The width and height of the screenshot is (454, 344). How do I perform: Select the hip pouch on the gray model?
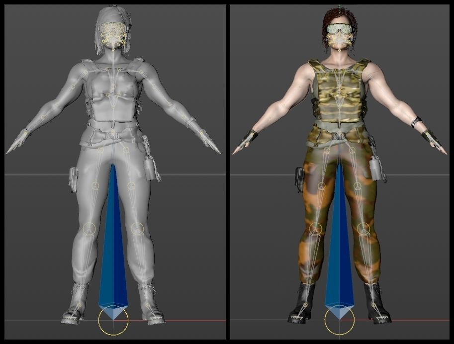pos(150,169)
